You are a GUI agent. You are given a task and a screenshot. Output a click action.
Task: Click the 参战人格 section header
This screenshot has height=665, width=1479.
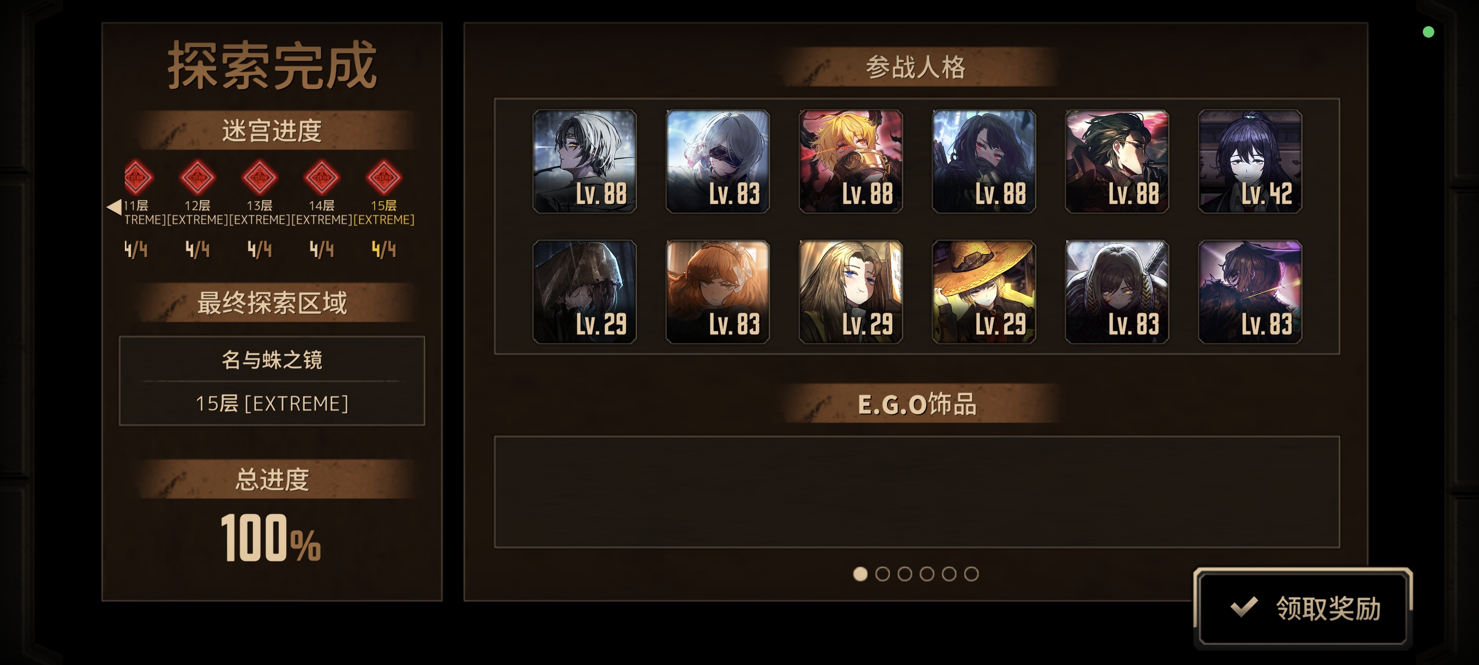916,67
